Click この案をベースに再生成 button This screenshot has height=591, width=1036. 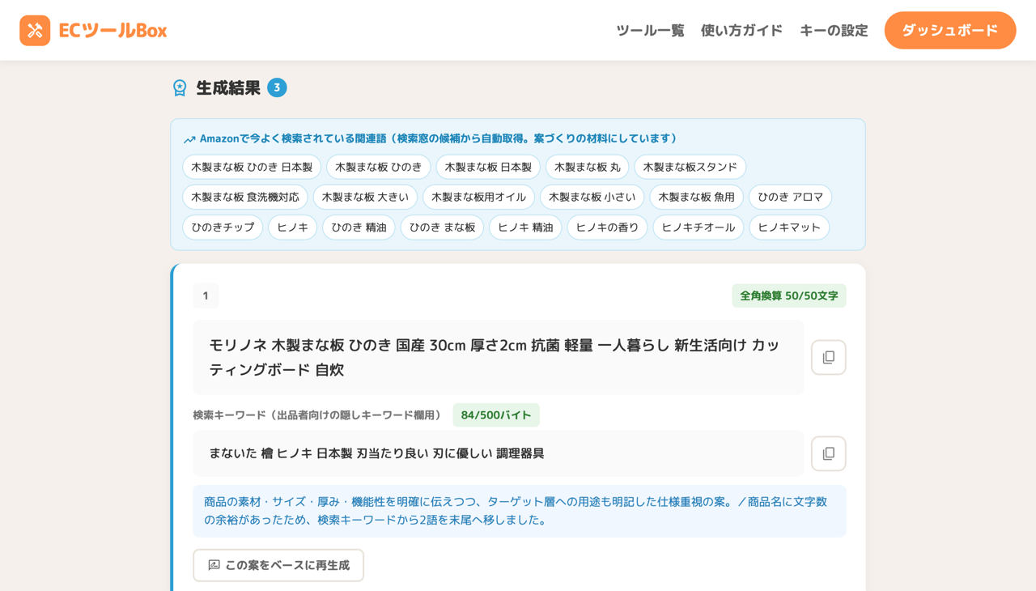click(278, 565)
